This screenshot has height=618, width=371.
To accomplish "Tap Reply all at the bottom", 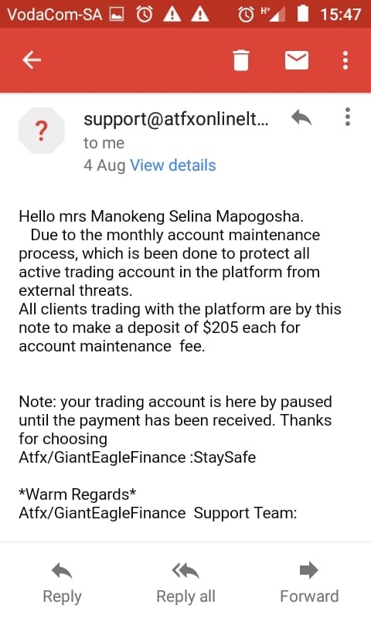I will (185, 582).
